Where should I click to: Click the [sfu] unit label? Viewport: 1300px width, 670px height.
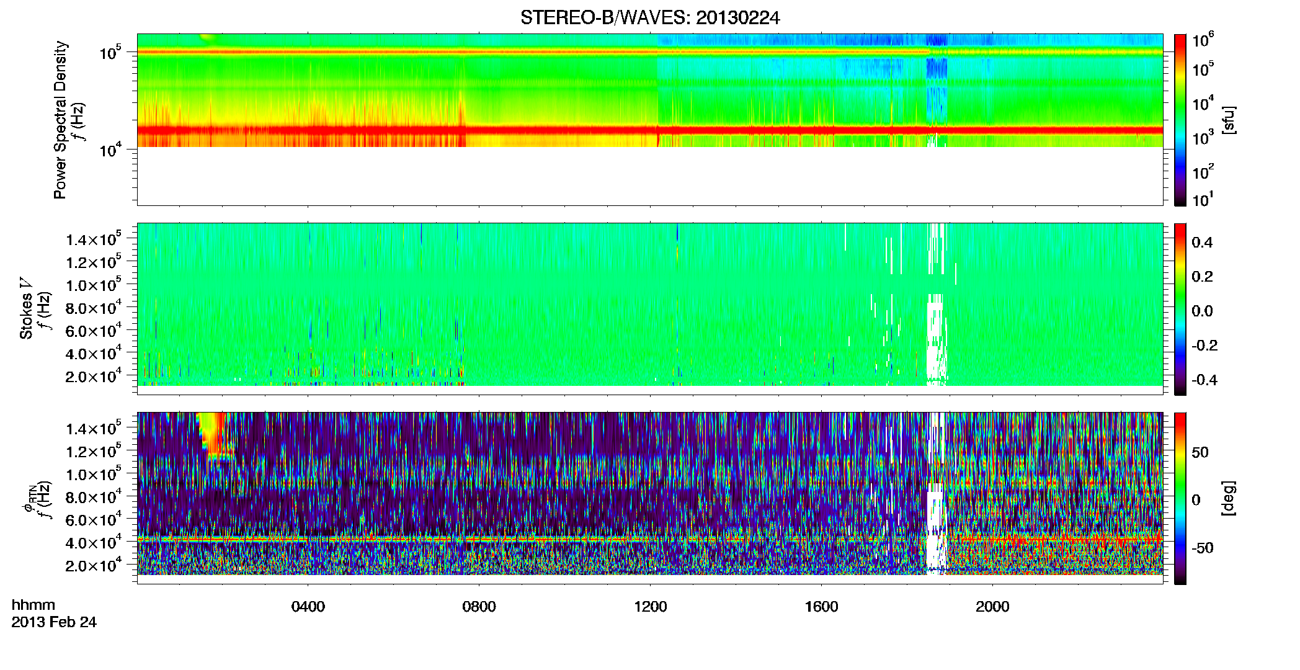(1229, 120)
